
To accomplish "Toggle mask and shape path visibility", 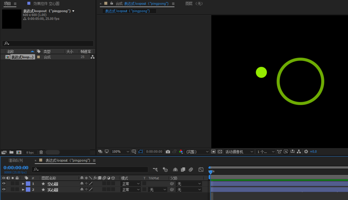I will coord(141,151).
